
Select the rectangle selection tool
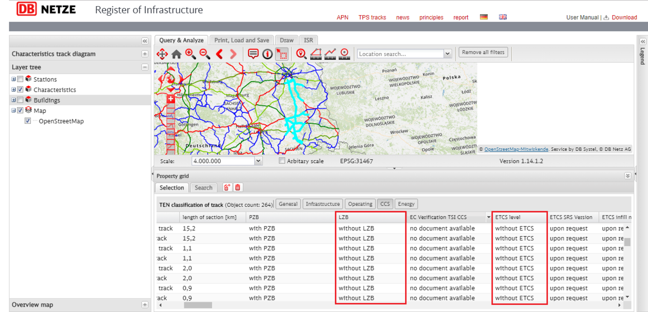[x=281, y=54]
